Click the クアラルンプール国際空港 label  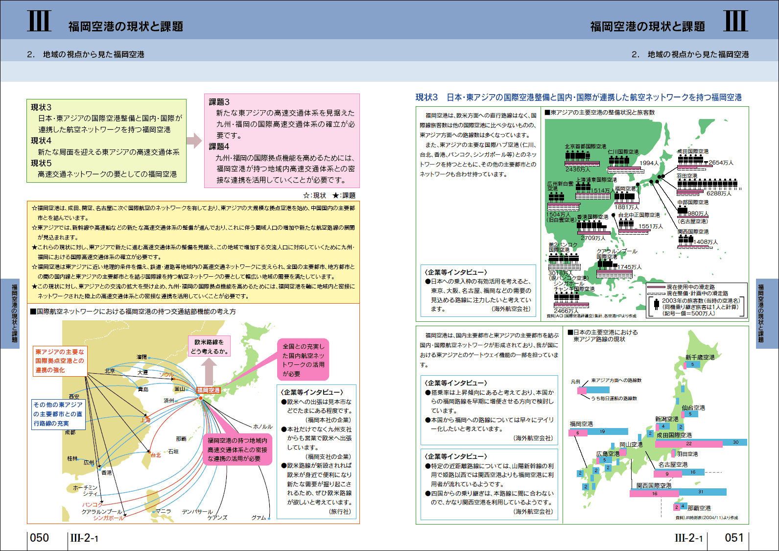point(617,254)
